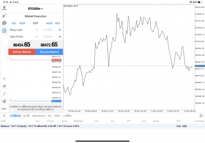Image resolution: width=205 pixels, height=143 pixels.
Task: Open the candlestick chart type icon
Action: (4, 86)
